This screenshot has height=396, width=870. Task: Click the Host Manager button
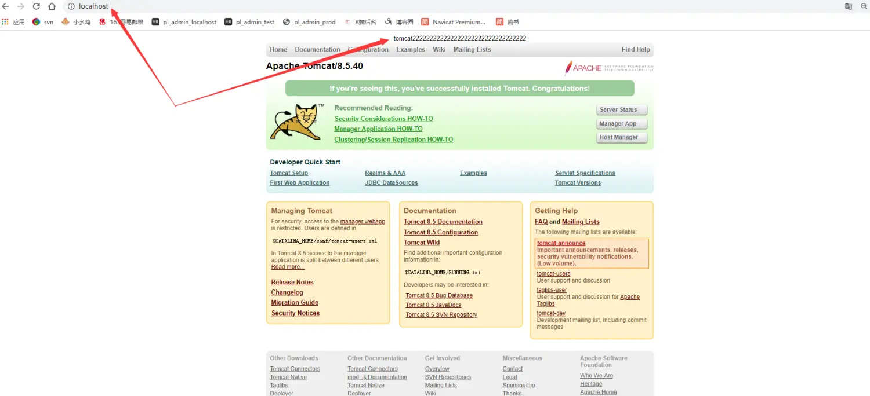[x=621, y=138]
